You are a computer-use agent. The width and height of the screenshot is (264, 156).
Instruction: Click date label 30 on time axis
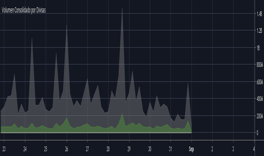point(150,149)
